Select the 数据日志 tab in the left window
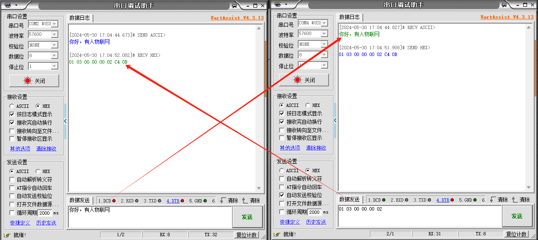This screenshot has width=538, height=240. pos(79,18)
